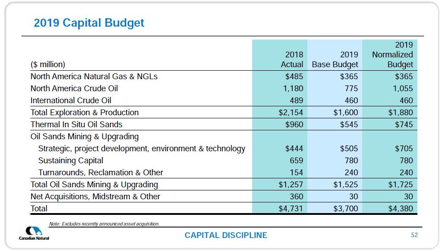
Task: Select the 489 international crude value
Action: 296,100
